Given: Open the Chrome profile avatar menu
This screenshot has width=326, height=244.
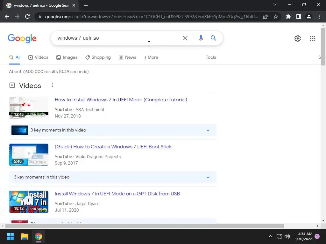Looking at the screenshot, I should (x=309, y=17).
